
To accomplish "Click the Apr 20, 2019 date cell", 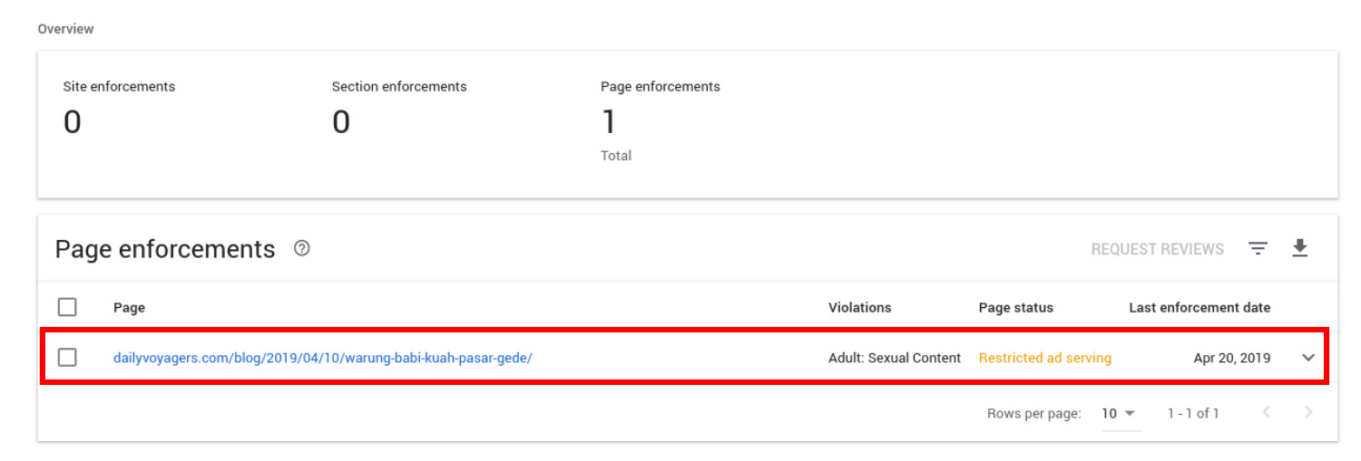I will point(1232,358).
